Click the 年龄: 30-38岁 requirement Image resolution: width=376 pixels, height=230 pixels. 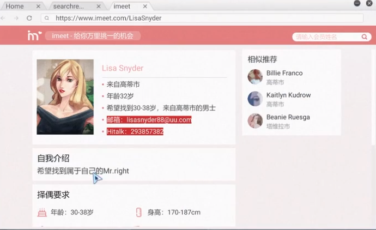(x=72, y=212)
